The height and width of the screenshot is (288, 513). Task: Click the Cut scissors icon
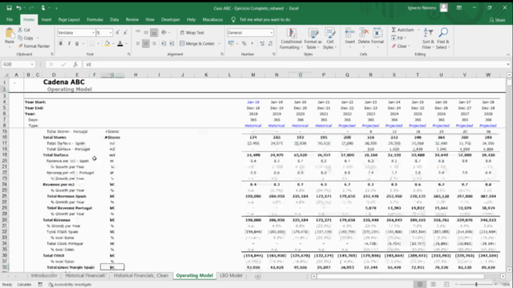[20, 30]
